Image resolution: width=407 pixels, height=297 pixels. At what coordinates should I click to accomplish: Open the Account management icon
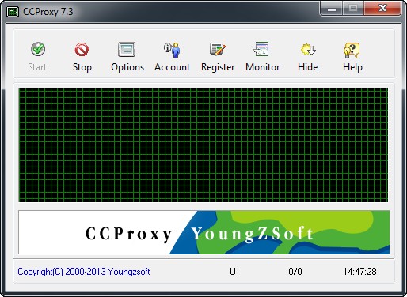172,50
